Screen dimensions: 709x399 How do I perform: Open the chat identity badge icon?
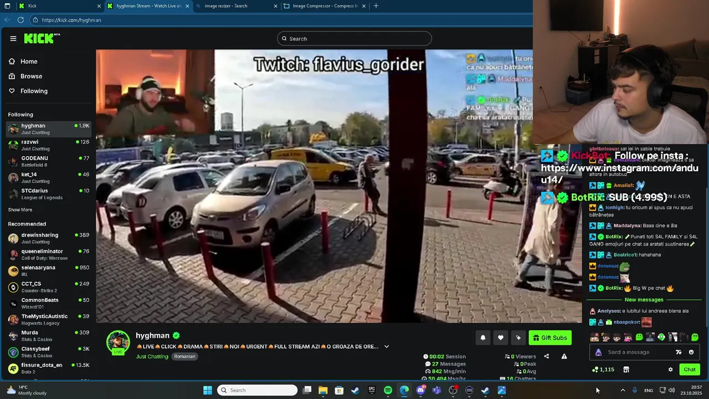pyautogui.click(x=598, y=352)
